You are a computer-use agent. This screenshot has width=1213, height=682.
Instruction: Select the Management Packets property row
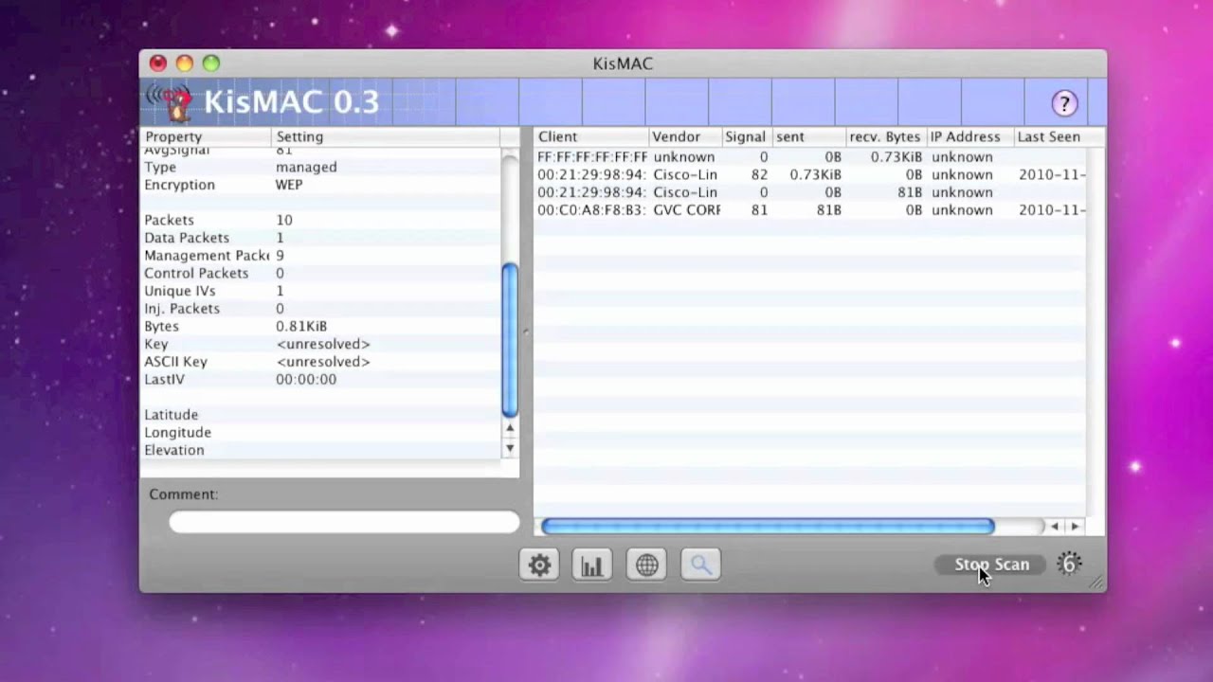(x=320, y=256)
